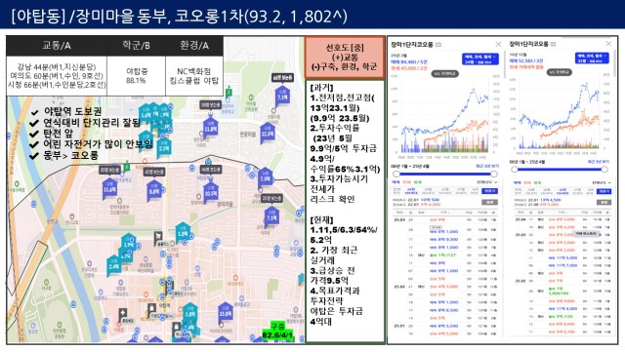Toggle the 매매 filter in left panel
This screenshot has height=352, width=625.
click(x=396, y=182)
